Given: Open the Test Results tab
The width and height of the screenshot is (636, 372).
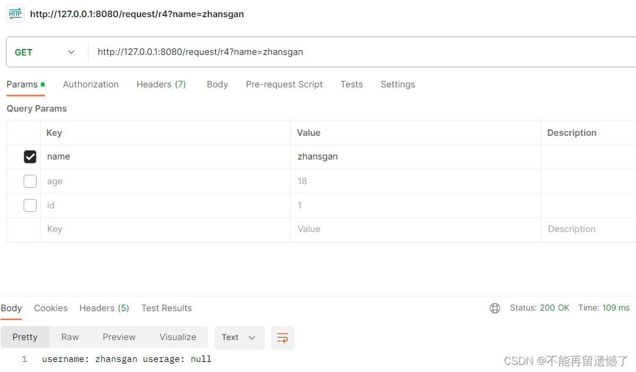Looking at the screenshot, I should (x=167, y=308).
